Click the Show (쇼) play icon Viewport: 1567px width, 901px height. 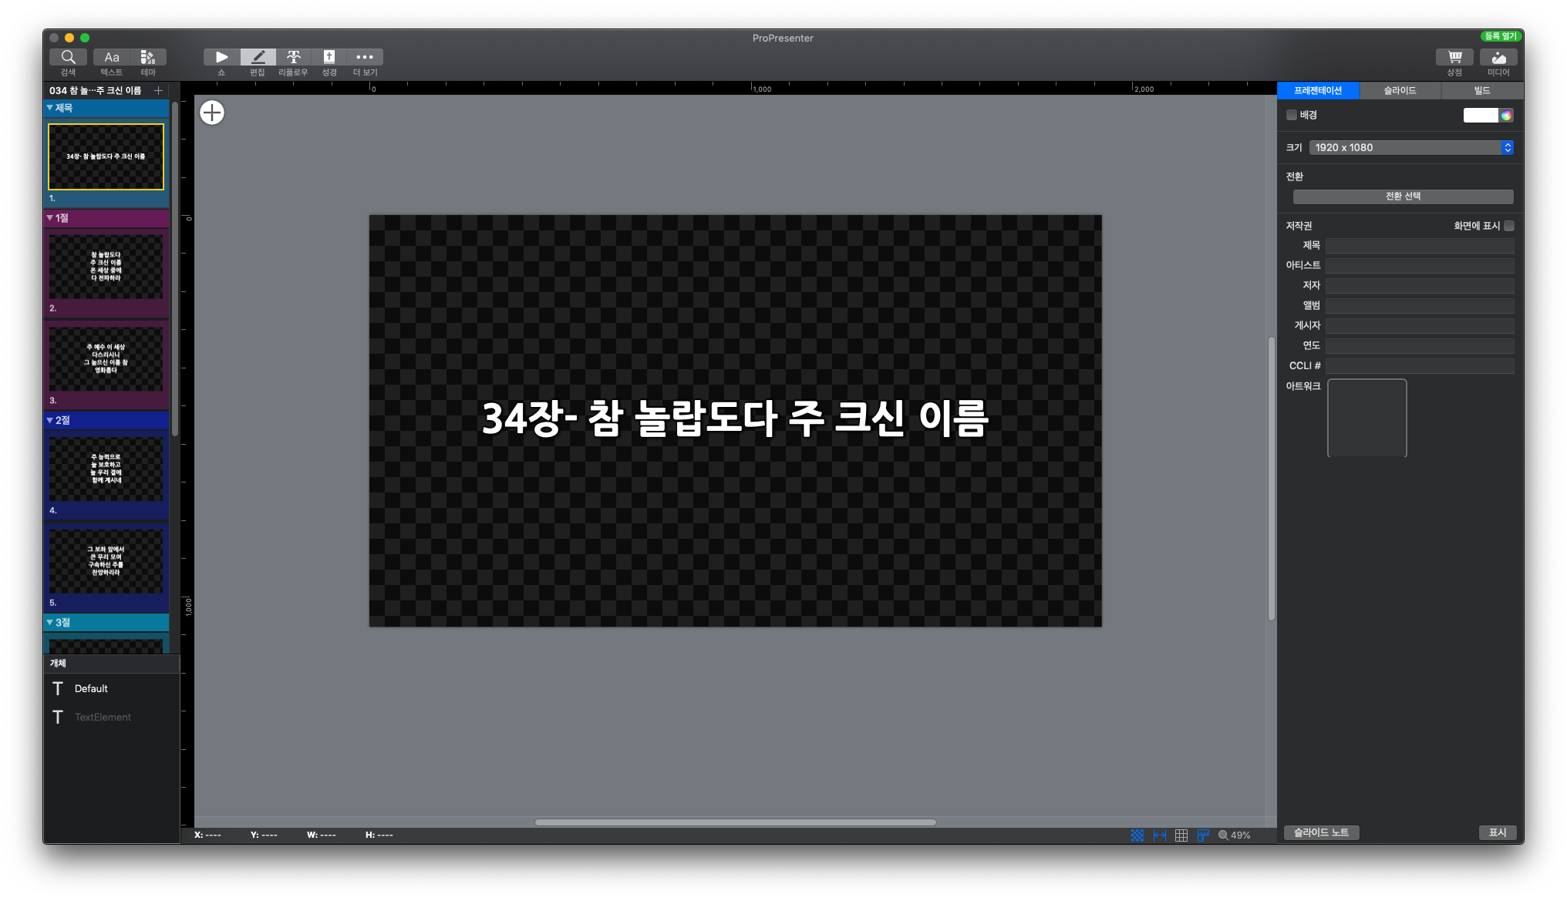pos(221,57)
